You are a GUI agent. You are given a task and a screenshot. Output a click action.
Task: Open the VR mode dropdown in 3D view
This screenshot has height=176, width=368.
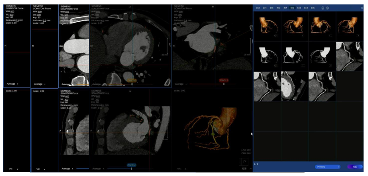click(x=180, y=168)
